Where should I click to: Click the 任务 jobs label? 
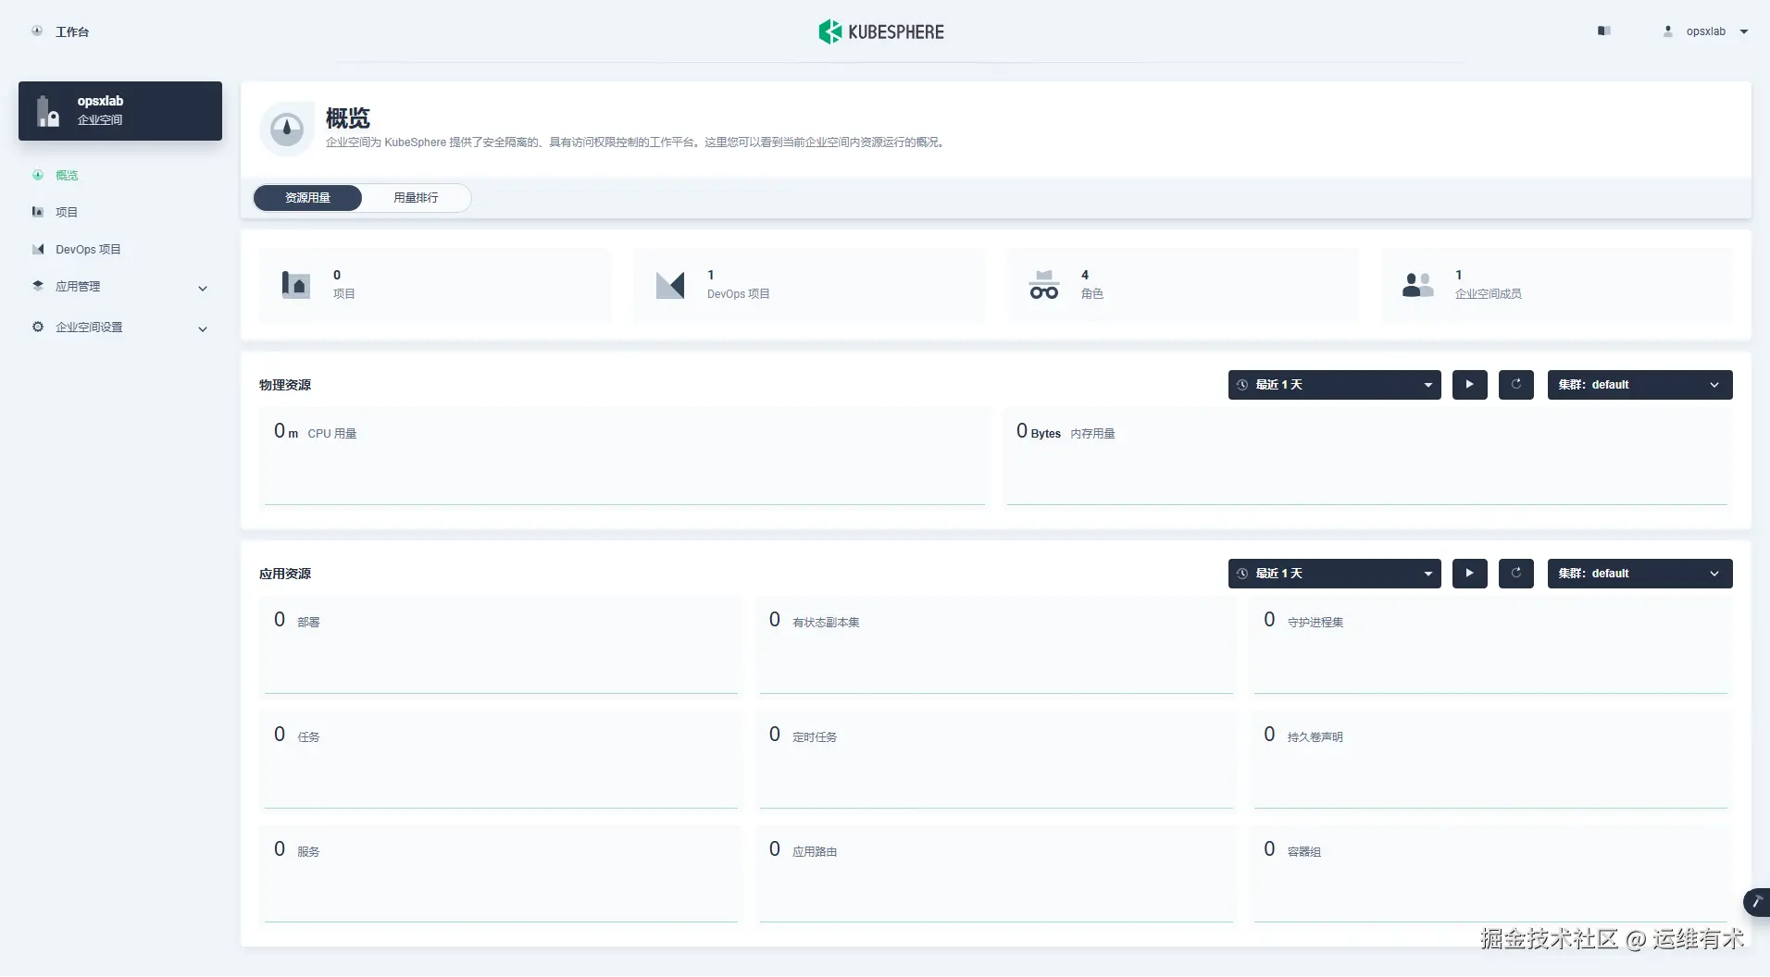308,737
